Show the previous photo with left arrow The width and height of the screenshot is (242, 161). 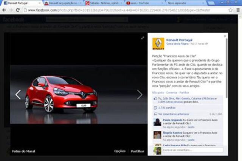tap(18, 94)
